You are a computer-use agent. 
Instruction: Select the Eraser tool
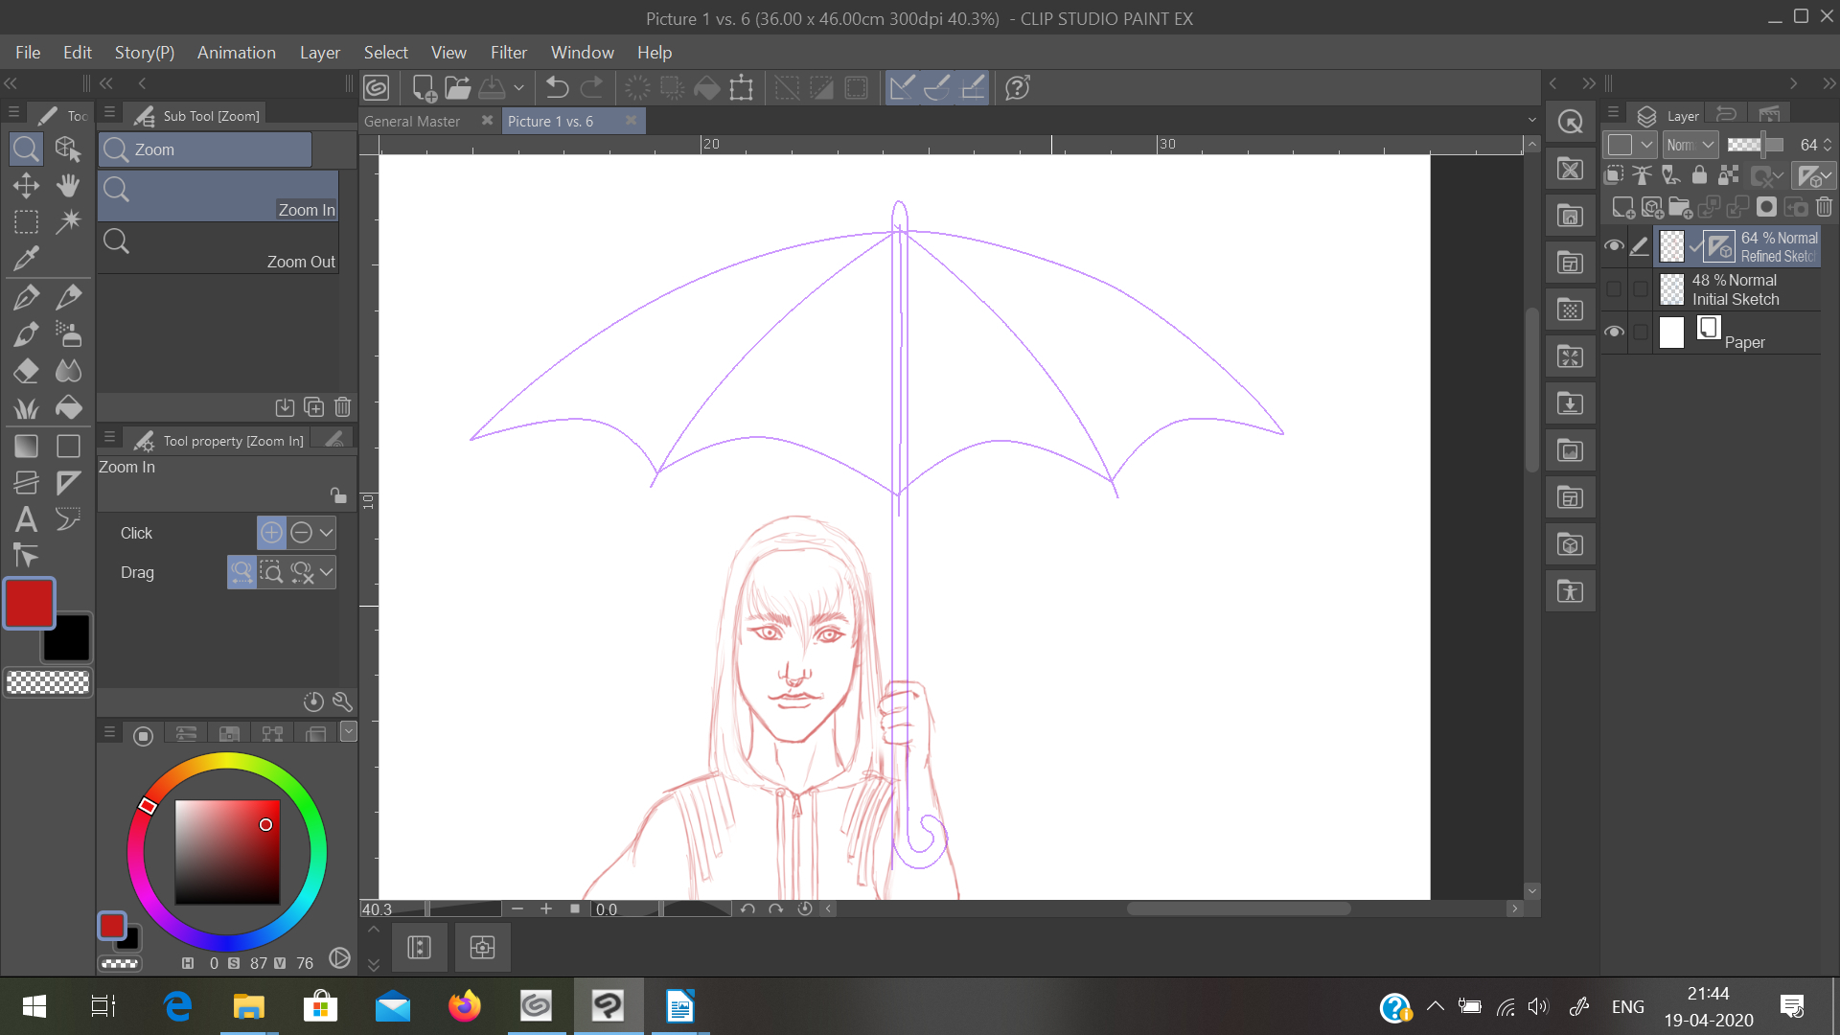[26, 371]
